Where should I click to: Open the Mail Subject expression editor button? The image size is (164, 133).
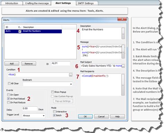pos(123,66)
